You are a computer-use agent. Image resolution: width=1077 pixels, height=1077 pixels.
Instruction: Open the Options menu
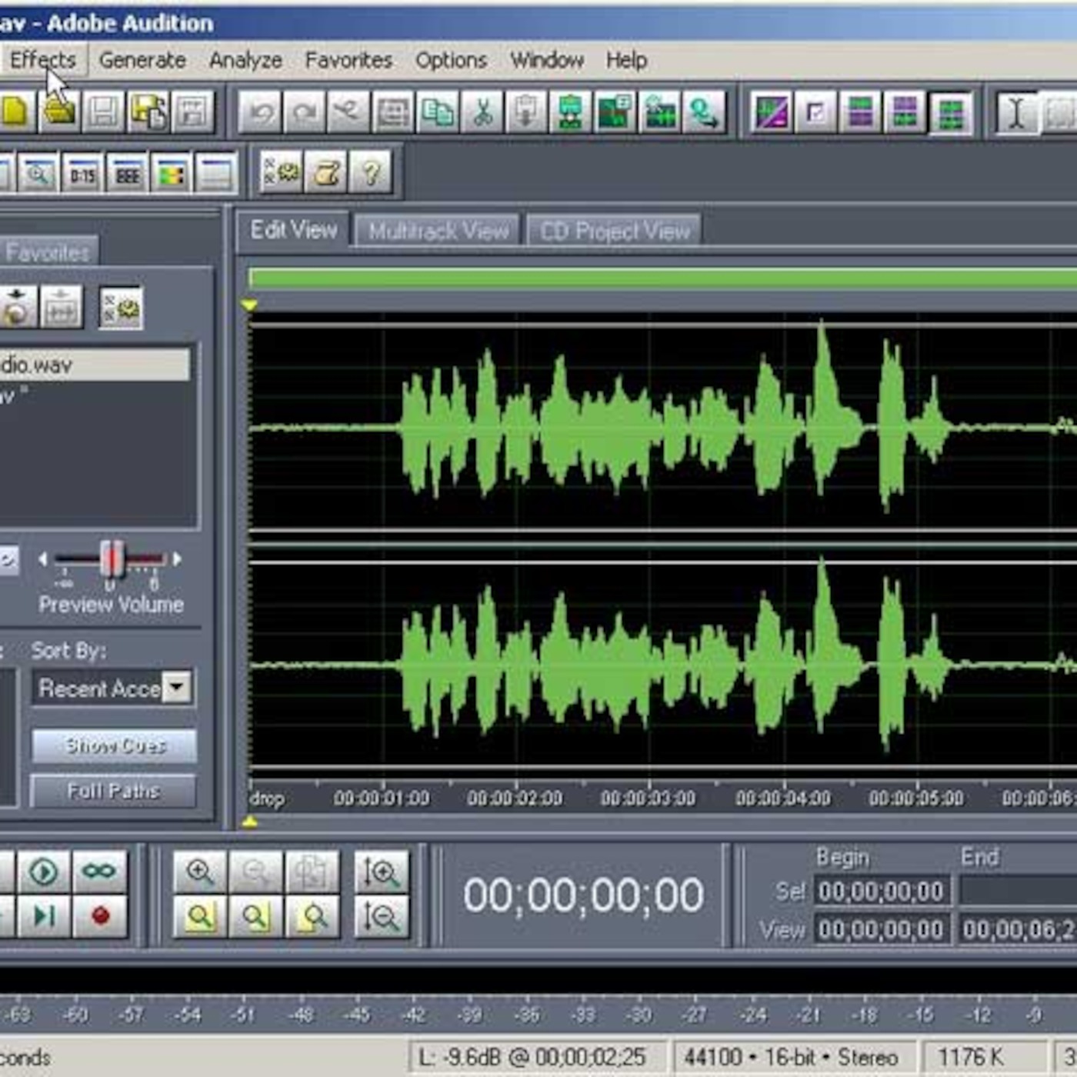pos(451,60)
